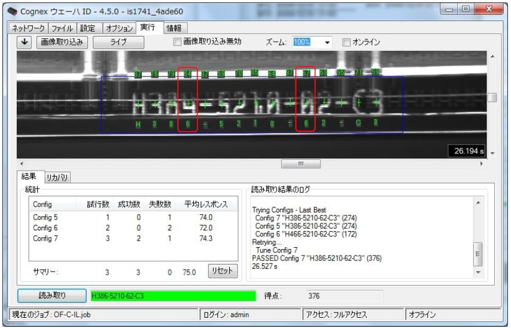Click the Cognex app icon in title bar

(12, 11)
